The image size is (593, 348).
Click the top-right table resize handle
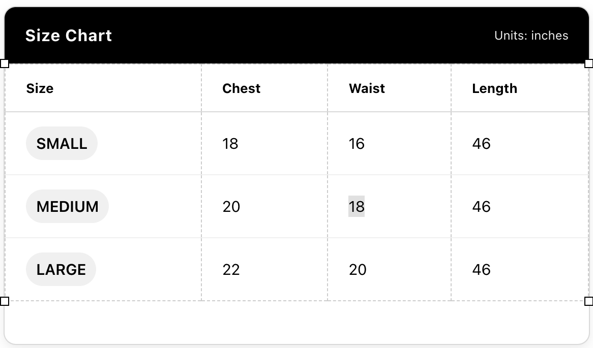[588, 64]
